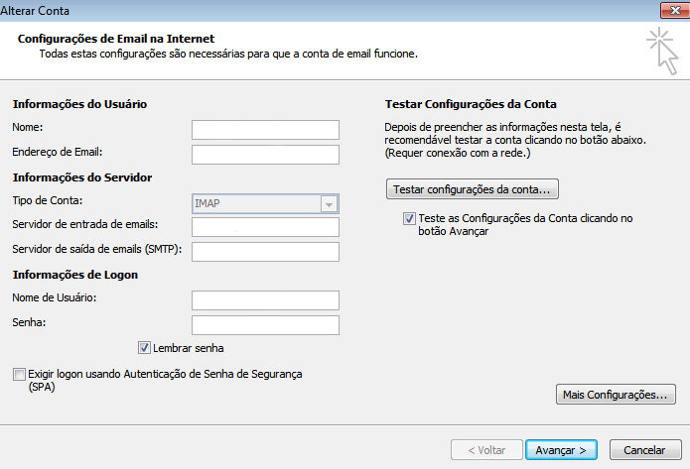This screenshot has width=690, height=469.
Task: Click Testar configurações da conta button
Action: pyautogui.click(x=473, y=189)
